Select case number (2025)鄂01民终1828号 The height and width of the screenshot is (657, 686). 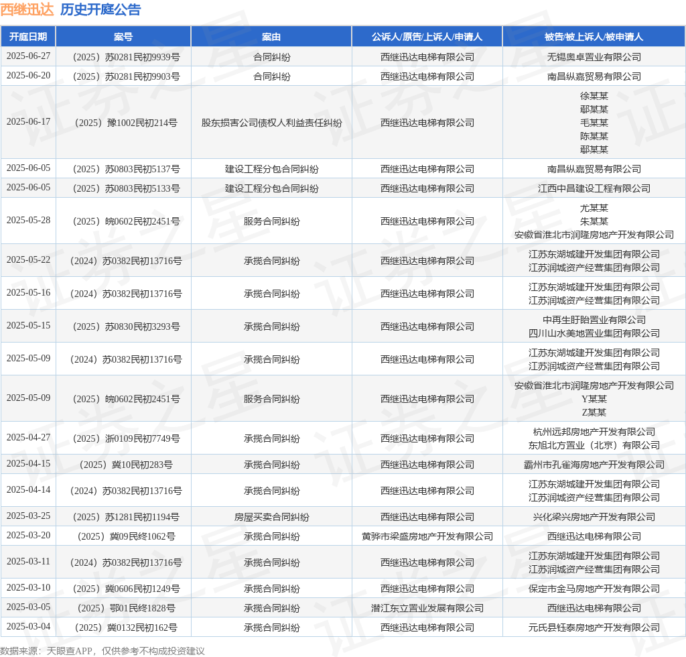click(126, 608)
